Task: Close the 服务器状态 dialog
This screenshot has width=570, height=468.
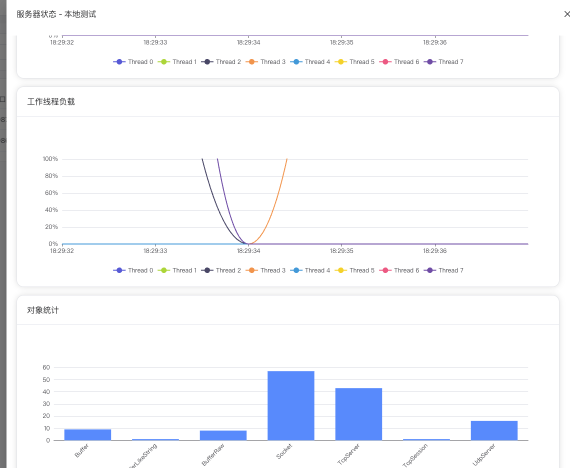Action: [x=566, y=14]
